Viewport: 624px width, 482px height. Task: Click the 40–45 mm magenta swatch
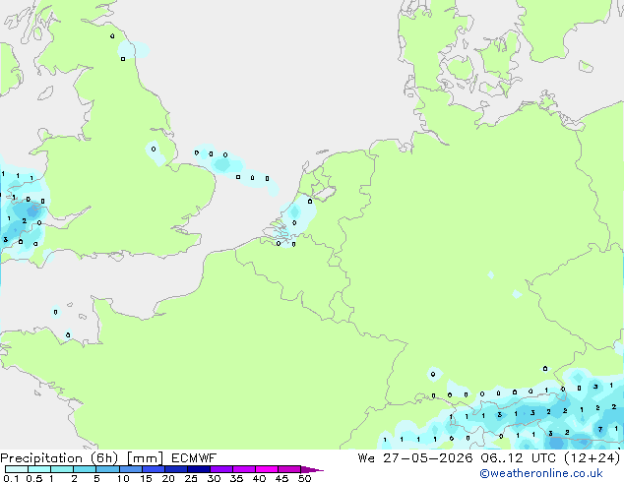click(267, 469)
